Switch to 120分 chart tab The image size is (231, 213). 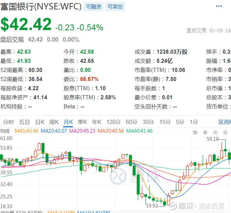(113, 122)
